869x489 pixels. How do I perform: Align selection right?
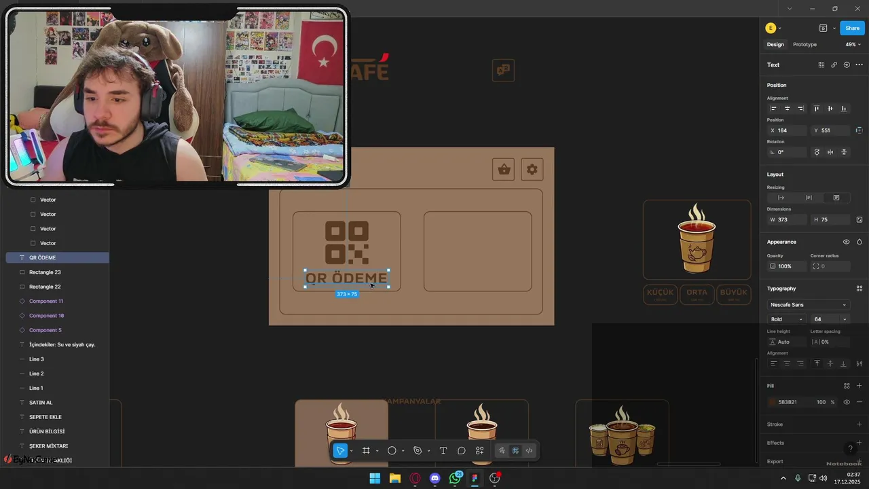click(800, 109)
